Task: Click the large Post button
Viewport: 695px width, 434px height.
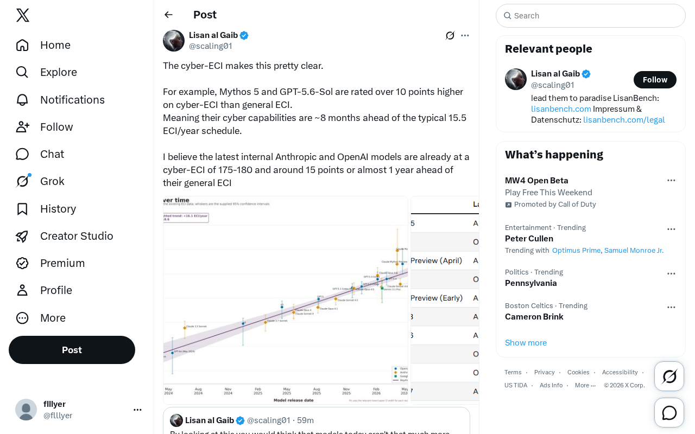Action: [x=72, y=350]
